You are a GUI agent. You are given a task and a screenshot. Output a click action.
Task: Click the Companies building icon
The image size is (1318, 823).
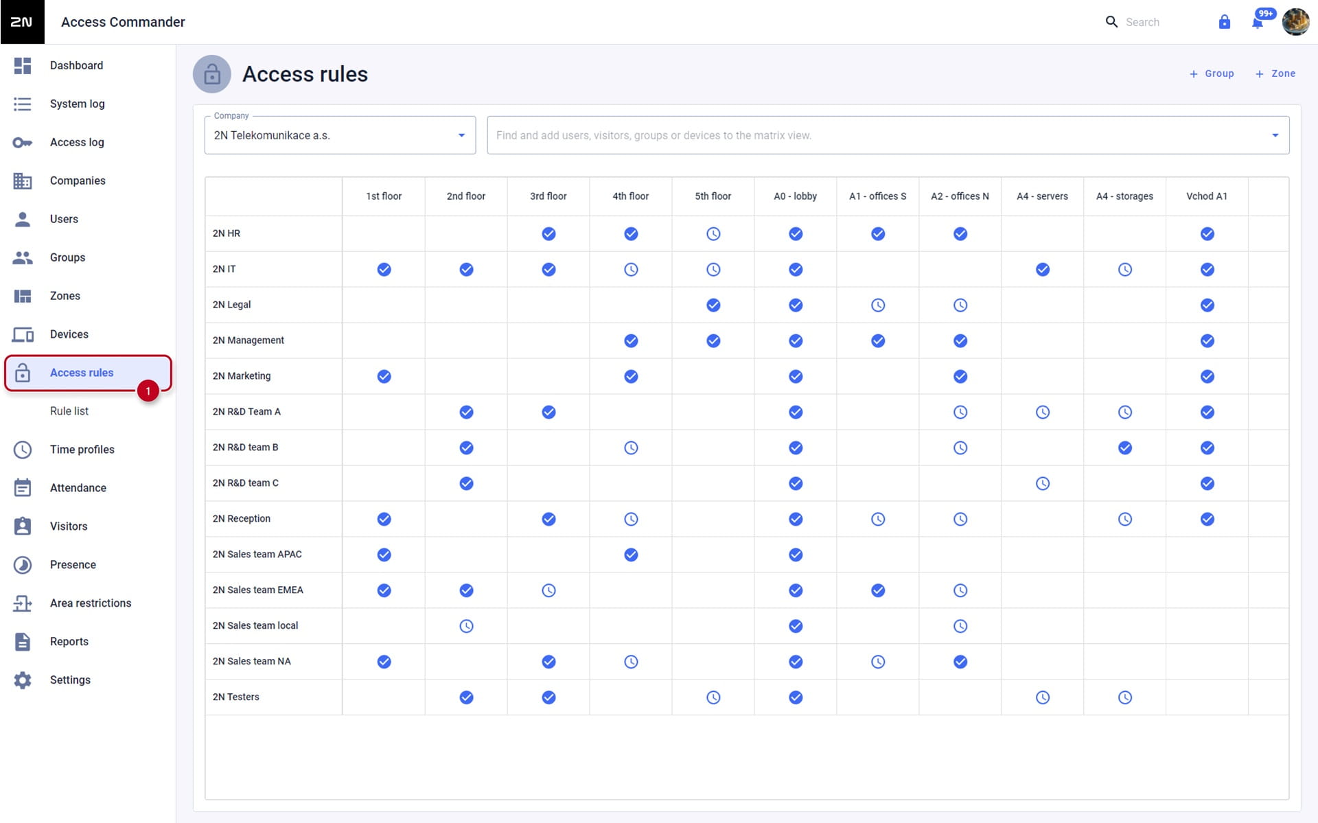[23, 181]
